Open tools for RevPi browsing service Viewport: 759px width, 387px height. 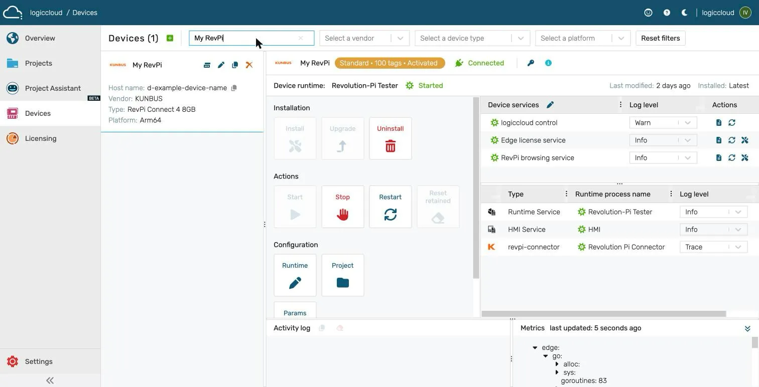[745, 158]
